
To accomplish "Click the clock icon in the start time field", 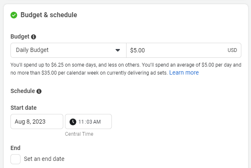I will coord(73,122).
